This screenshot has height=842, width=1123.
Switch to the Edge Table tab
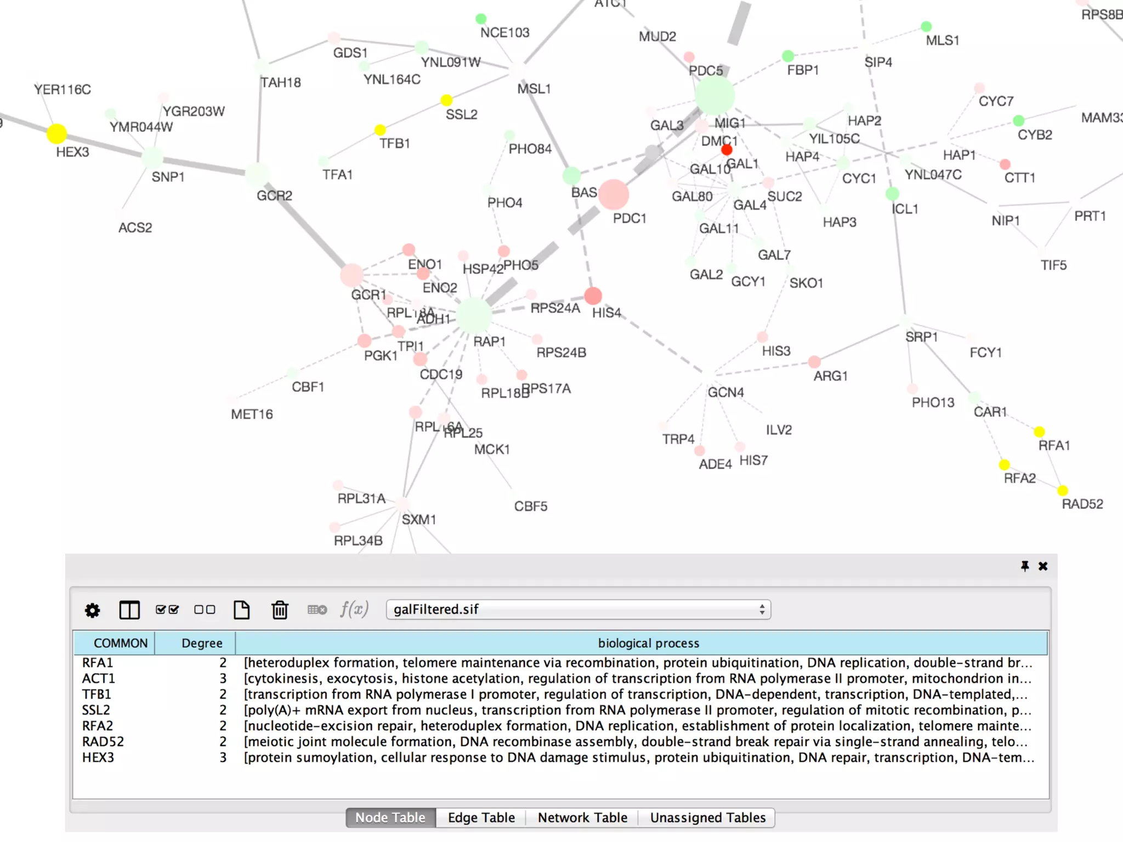[x=481, y=817]
